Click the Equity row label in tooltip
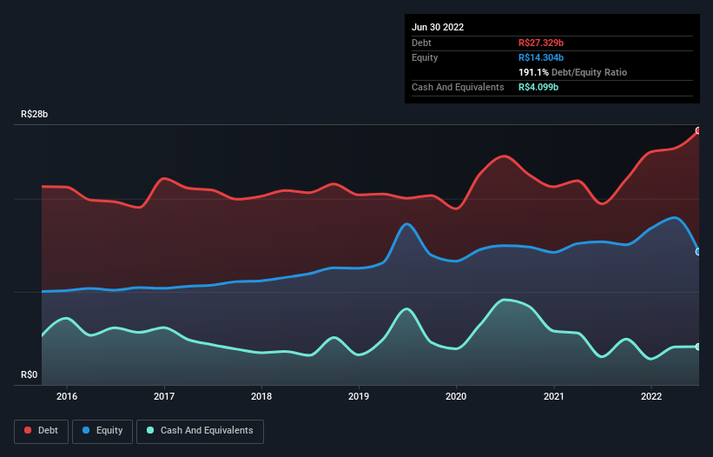713x457 pixels. click(x=425, y=57)
